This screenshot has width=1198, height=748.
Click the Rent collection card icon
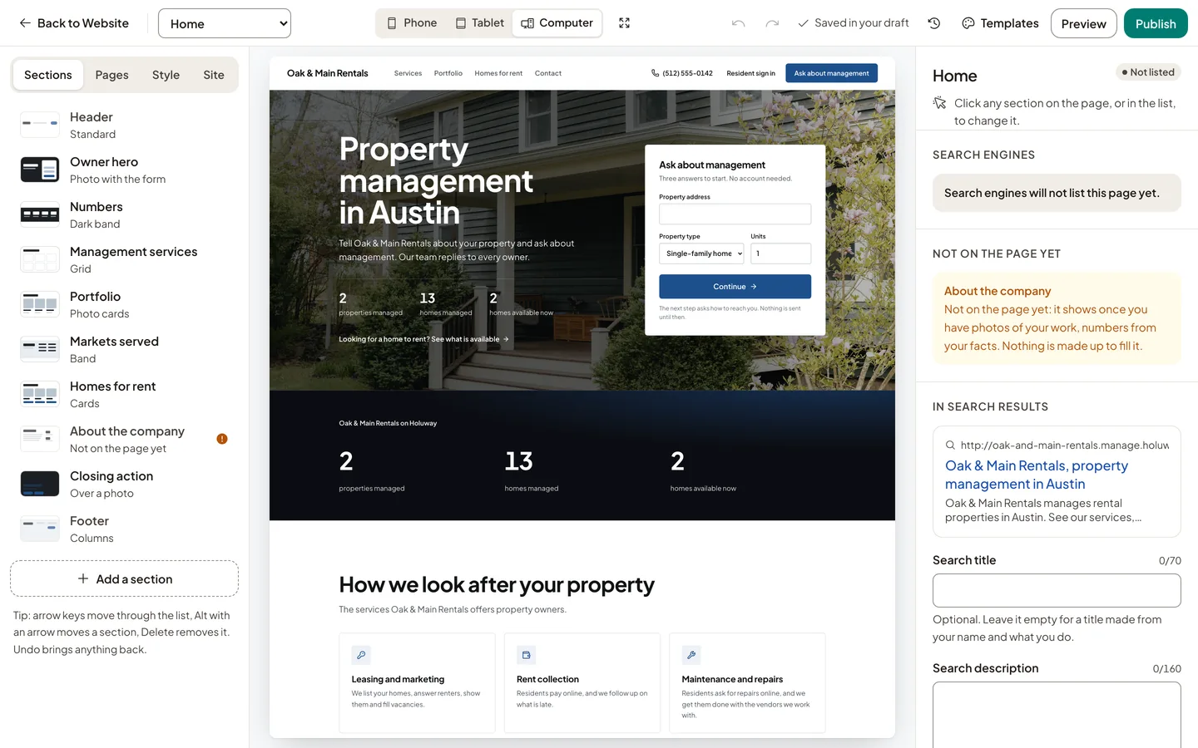[526, 655]
